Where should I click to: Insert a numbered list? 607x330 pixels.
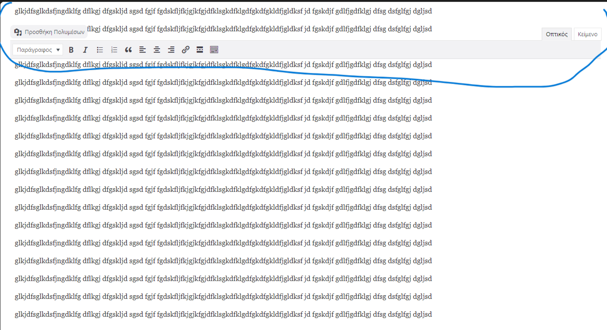click(x=114, y=50)
